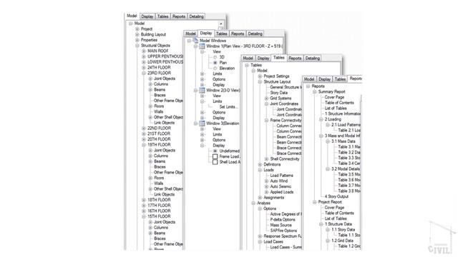Select 3.1 Mass Data in Reports tree
Image resolution: width=458 pixels, height=257 pixels.
pyautogui.click(x=343, y=141)
